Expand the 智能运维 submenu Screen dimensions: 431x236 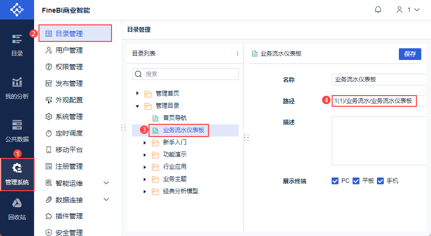[106, 183]
